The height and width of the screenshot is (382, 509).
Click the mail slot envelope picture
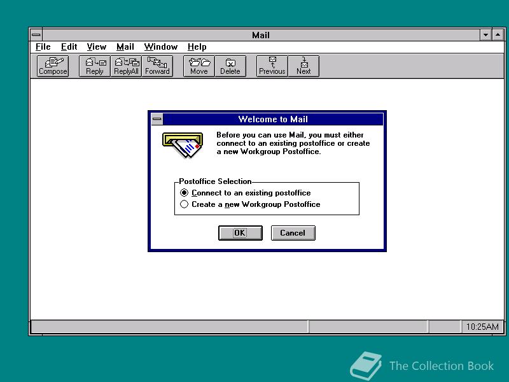(183, 145)
